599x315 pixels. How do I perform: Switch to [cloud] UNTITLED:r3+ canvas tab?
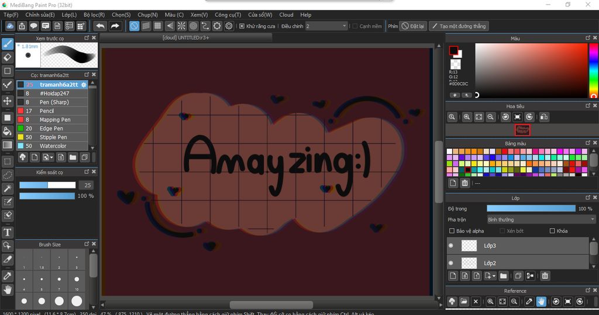[186, 38]
